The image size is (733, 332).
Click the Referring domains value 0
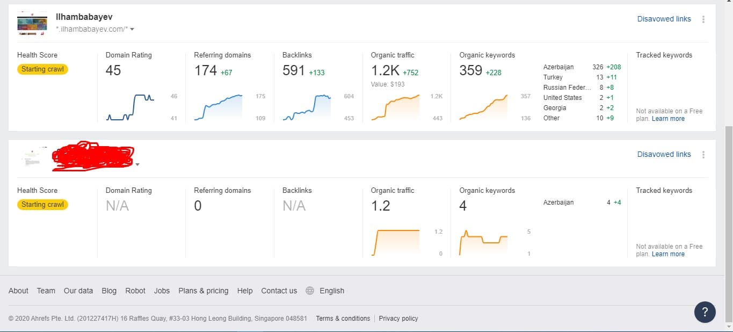click(x=198, y=206)
